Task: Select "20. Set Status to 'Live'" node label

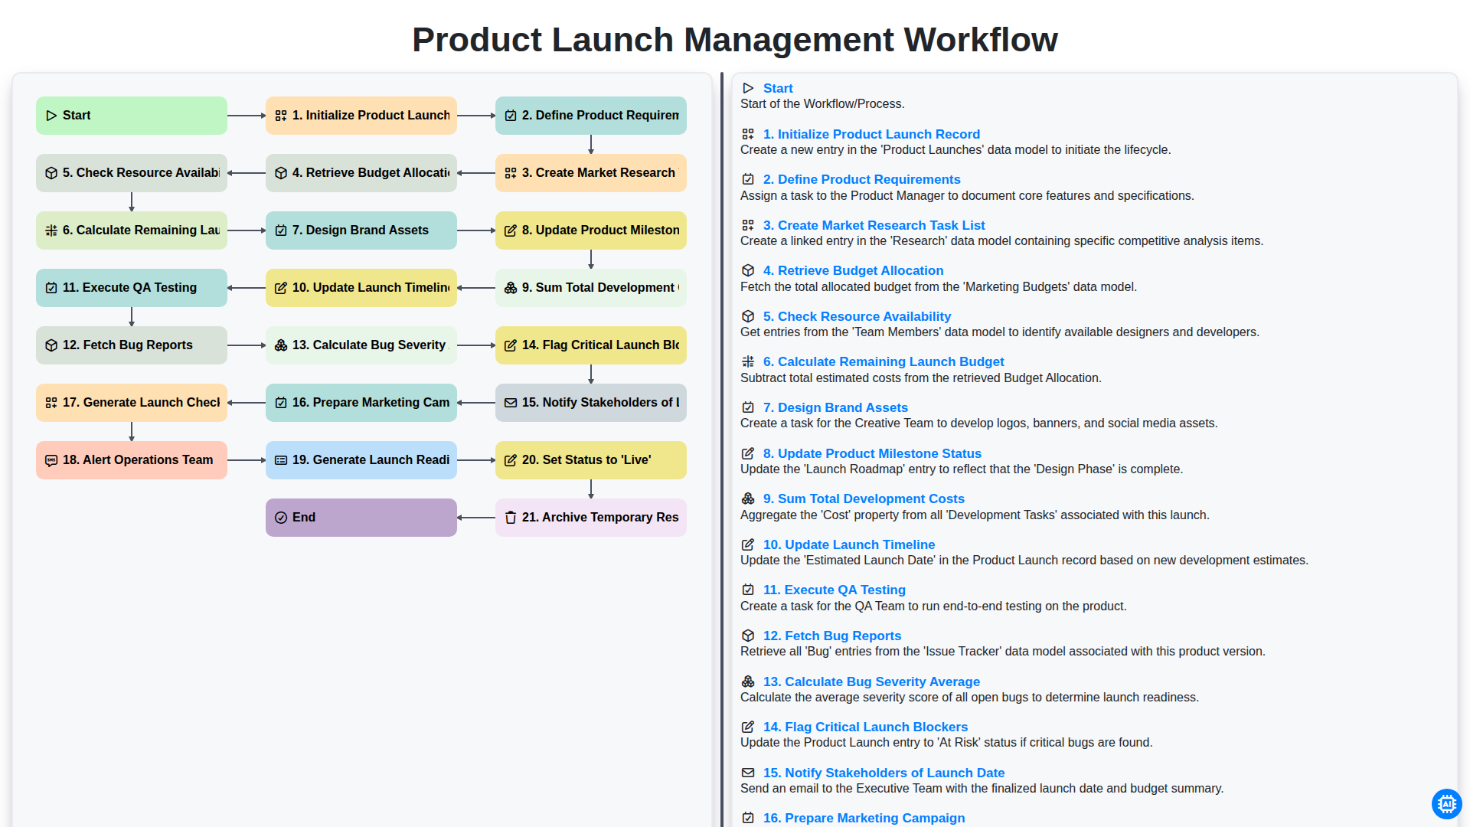Action: pos(586,460)
